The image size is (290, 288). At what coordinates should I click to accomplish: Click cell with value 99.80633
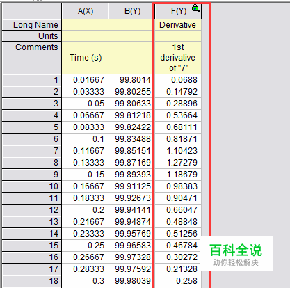pyautogui.click(x=131, y=104)
